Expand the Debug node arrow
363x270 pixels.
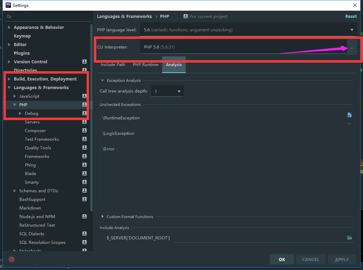(x=20, y=113)
